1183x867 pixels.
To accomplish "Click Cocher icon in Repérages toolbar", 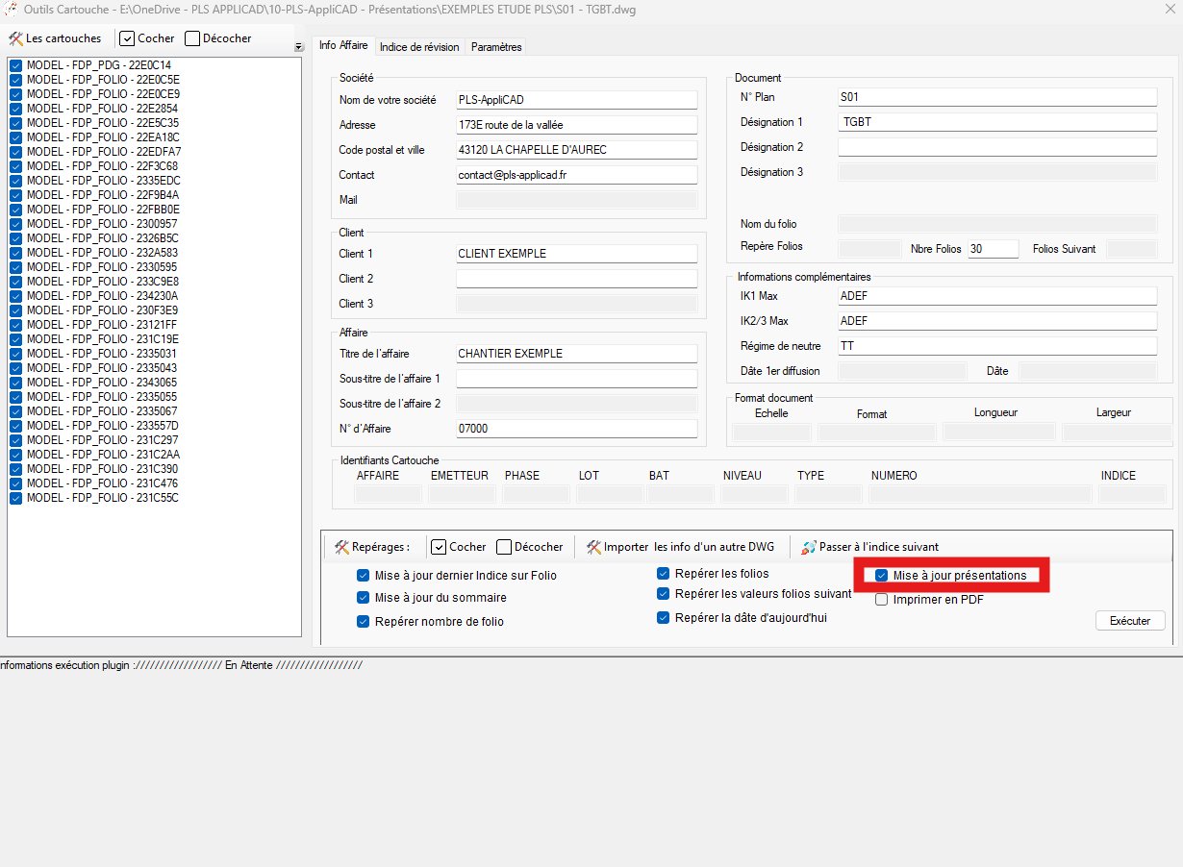I will click(x=439, y=547).
